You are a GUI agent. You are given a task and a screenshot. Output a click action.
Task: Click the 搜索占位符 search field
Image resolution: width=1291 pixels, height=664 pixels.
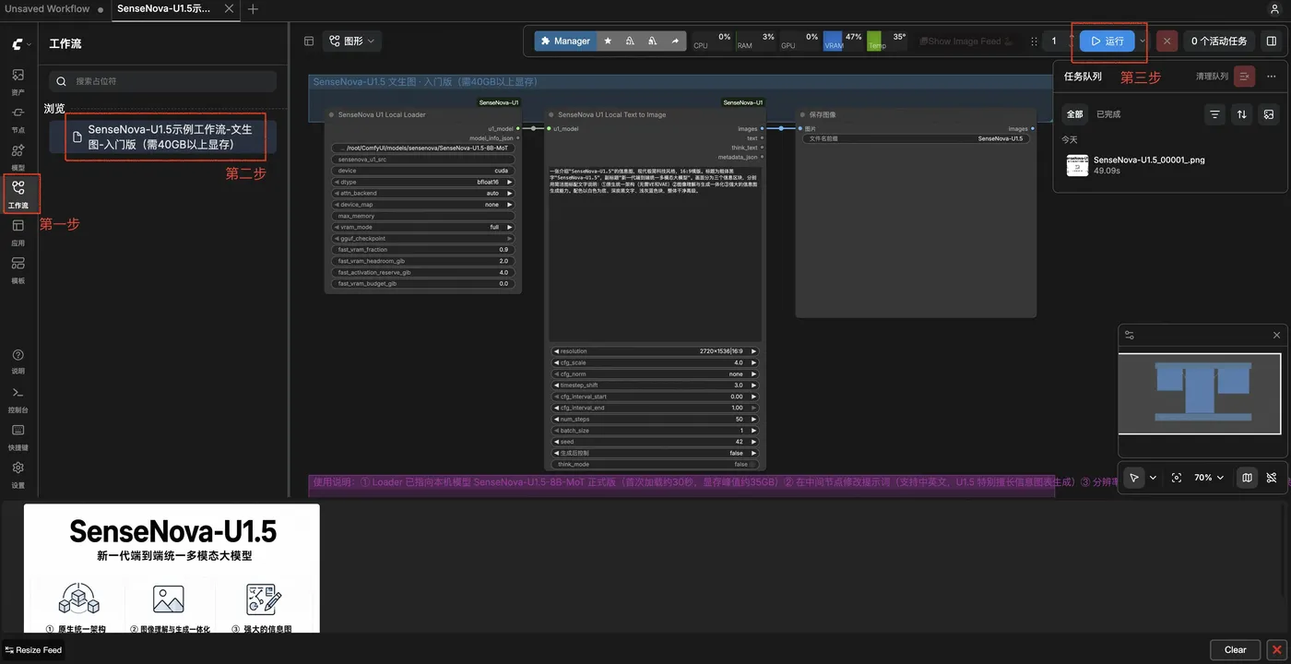162,81
